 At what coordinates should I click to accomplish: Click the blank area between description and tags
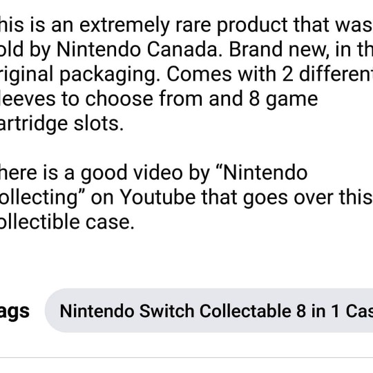click(x=186, y=259)
